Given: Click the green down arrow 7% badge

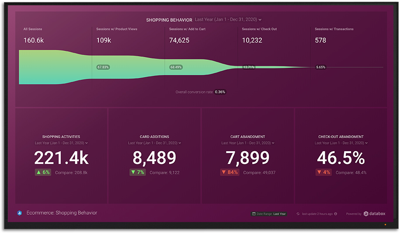Looking at the screenshot, I should pos(138,172).
